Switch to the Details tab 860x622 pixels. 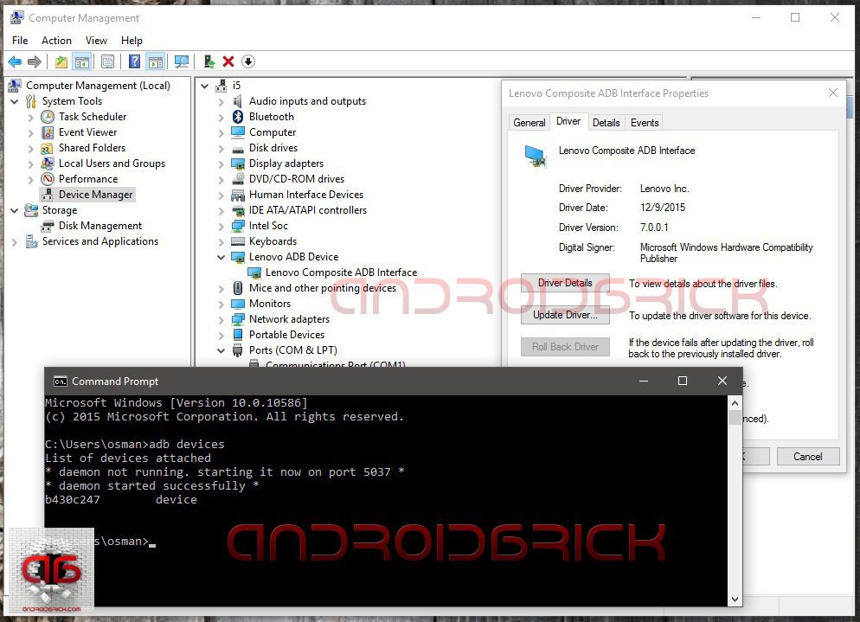[x=606, y=123]
